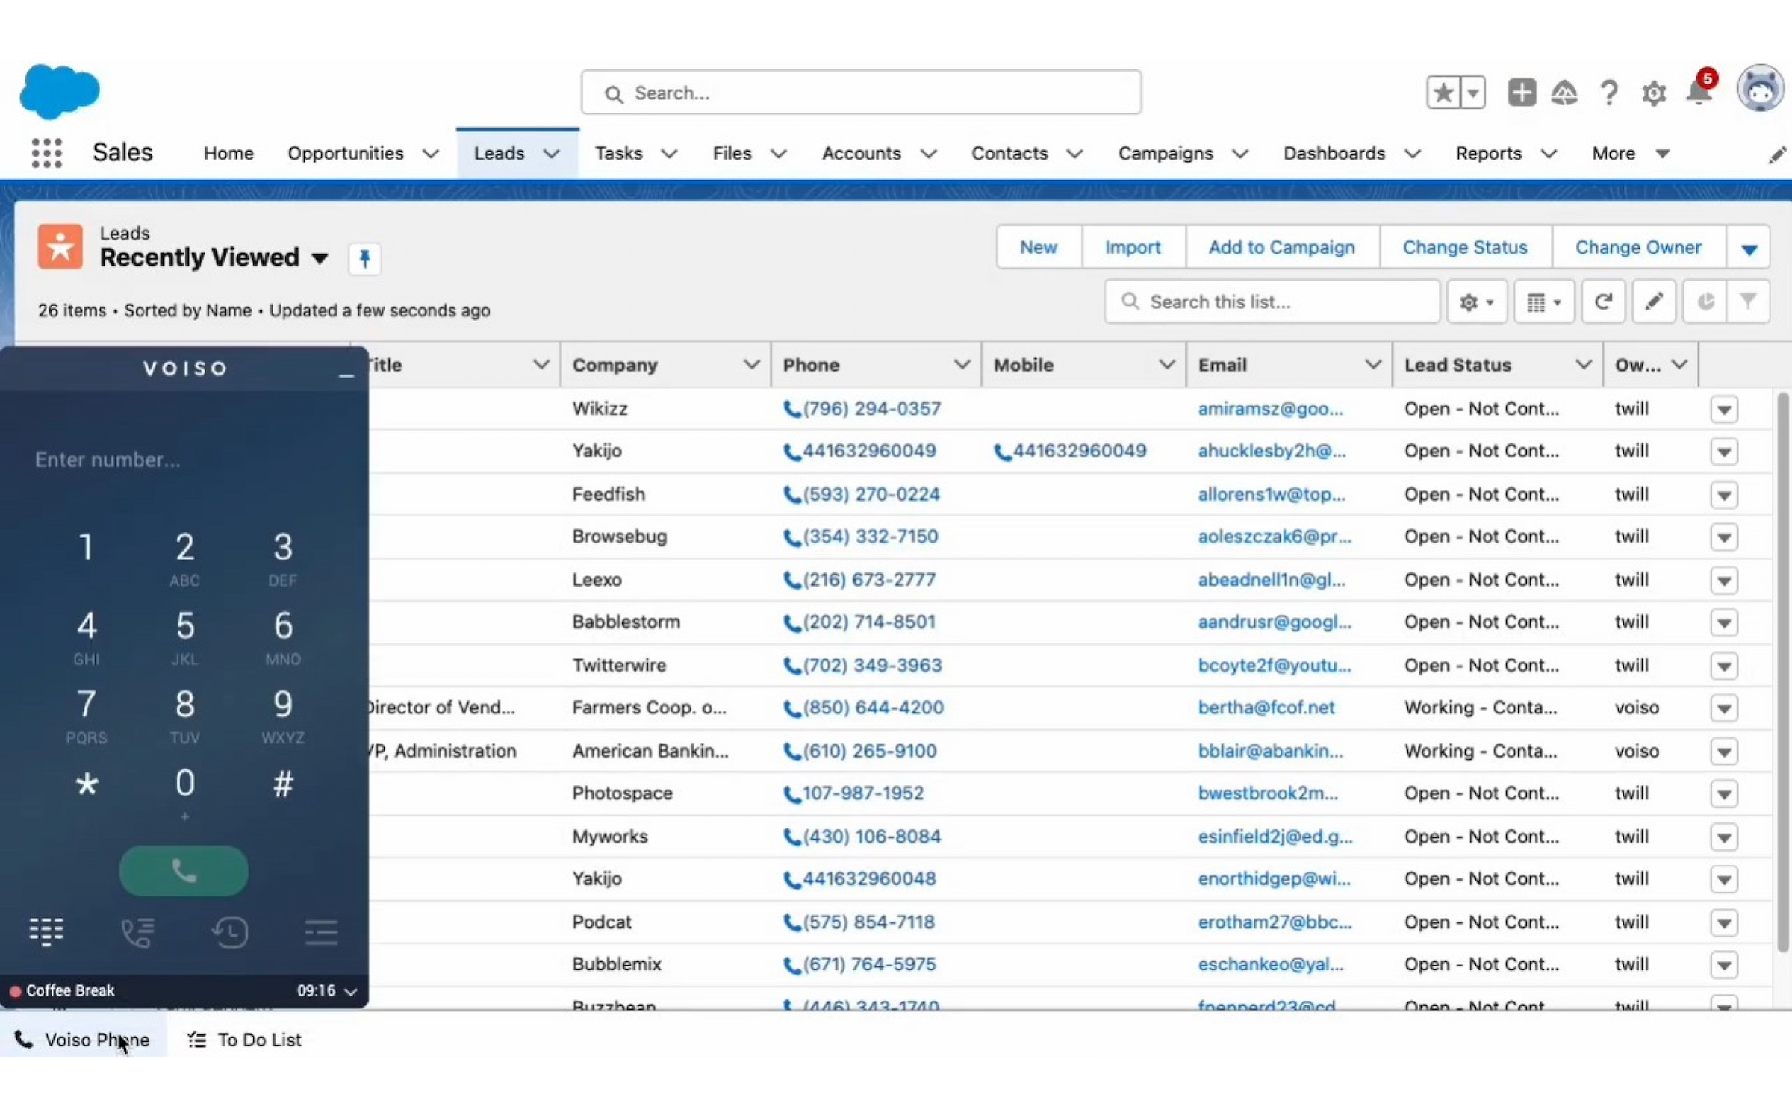
Task: Open the Help question mark
Action: 1609,93
